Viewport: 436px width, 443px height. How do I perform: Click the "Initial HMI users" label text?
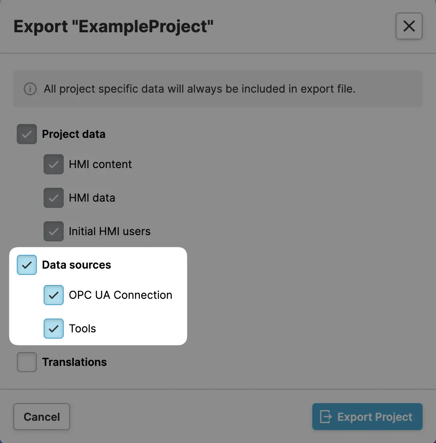pyautogui.click(x=109, y=231)
